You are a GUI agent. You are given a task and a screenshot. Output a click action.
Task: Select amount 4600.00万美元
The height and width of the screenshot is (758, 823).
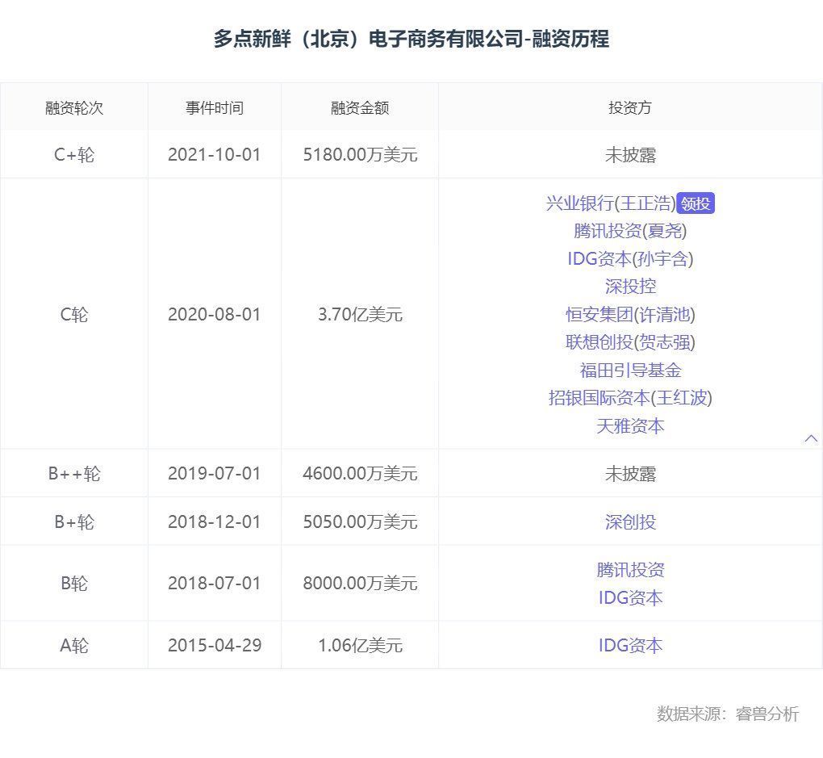360,474
